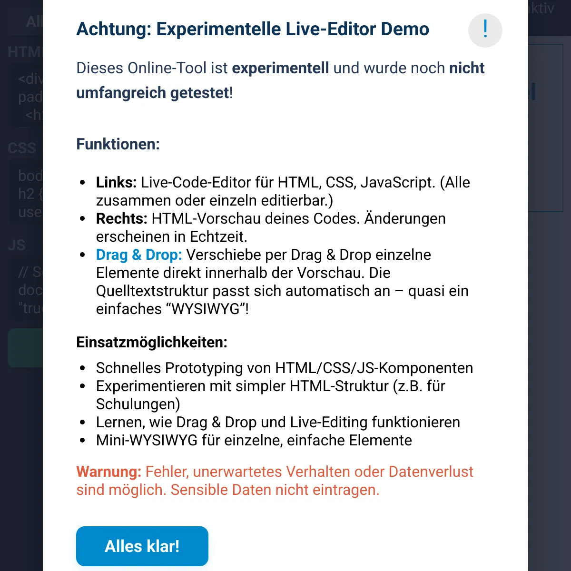The image size is (571, 571).
Task: Select the dimmed JS section label
Action: 17,245
